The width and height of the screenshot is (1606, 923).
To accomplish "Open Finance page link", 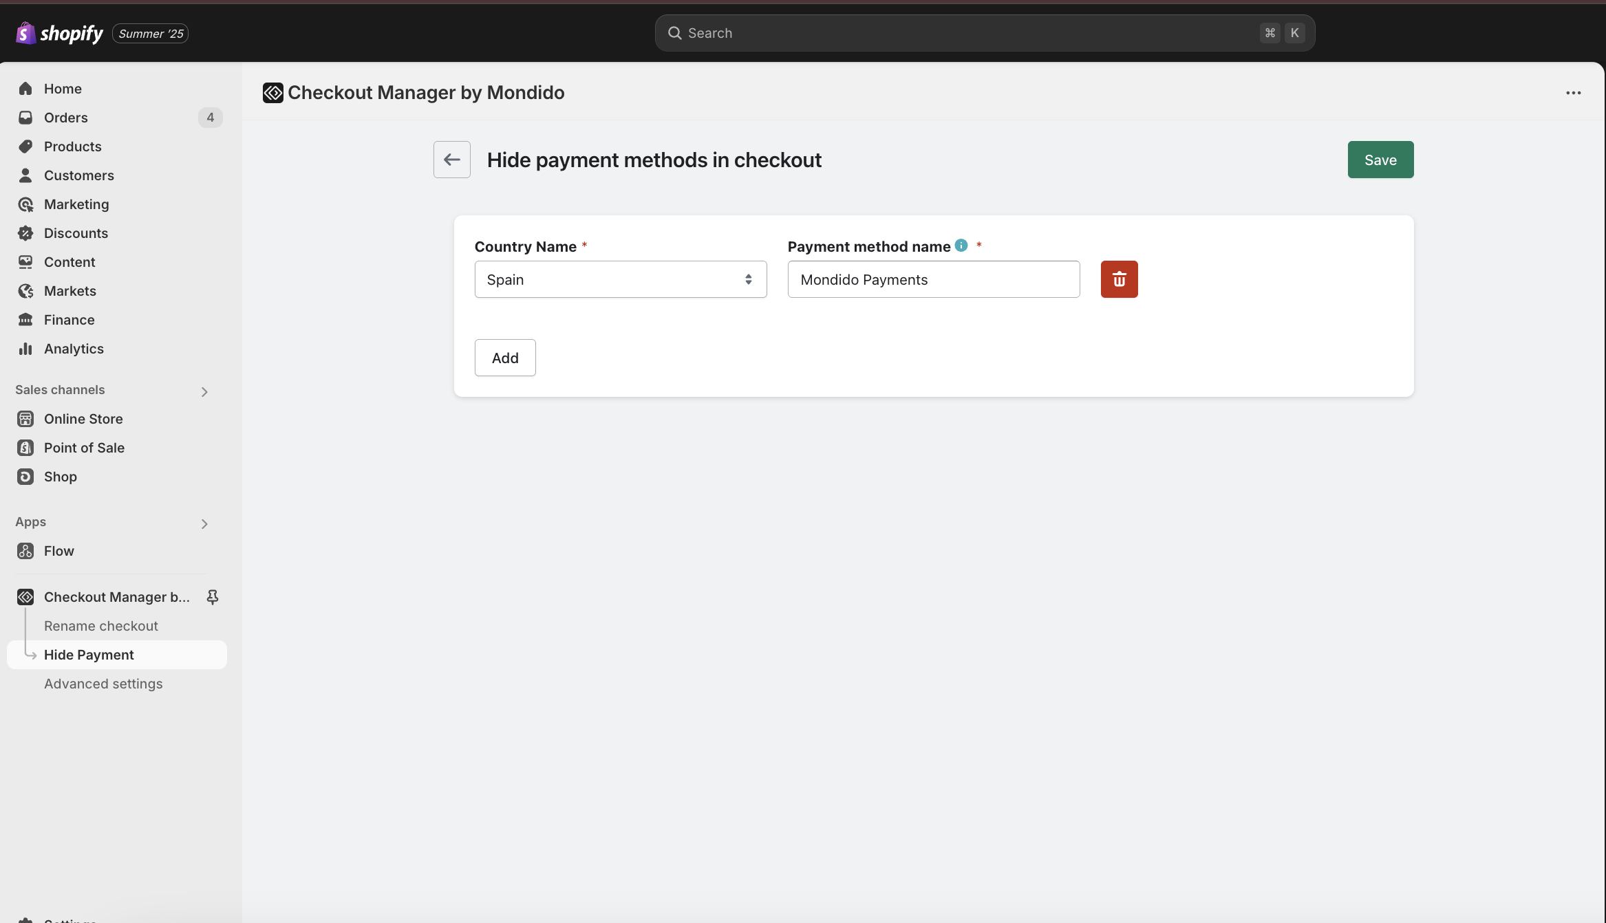I will click(69, 320).
